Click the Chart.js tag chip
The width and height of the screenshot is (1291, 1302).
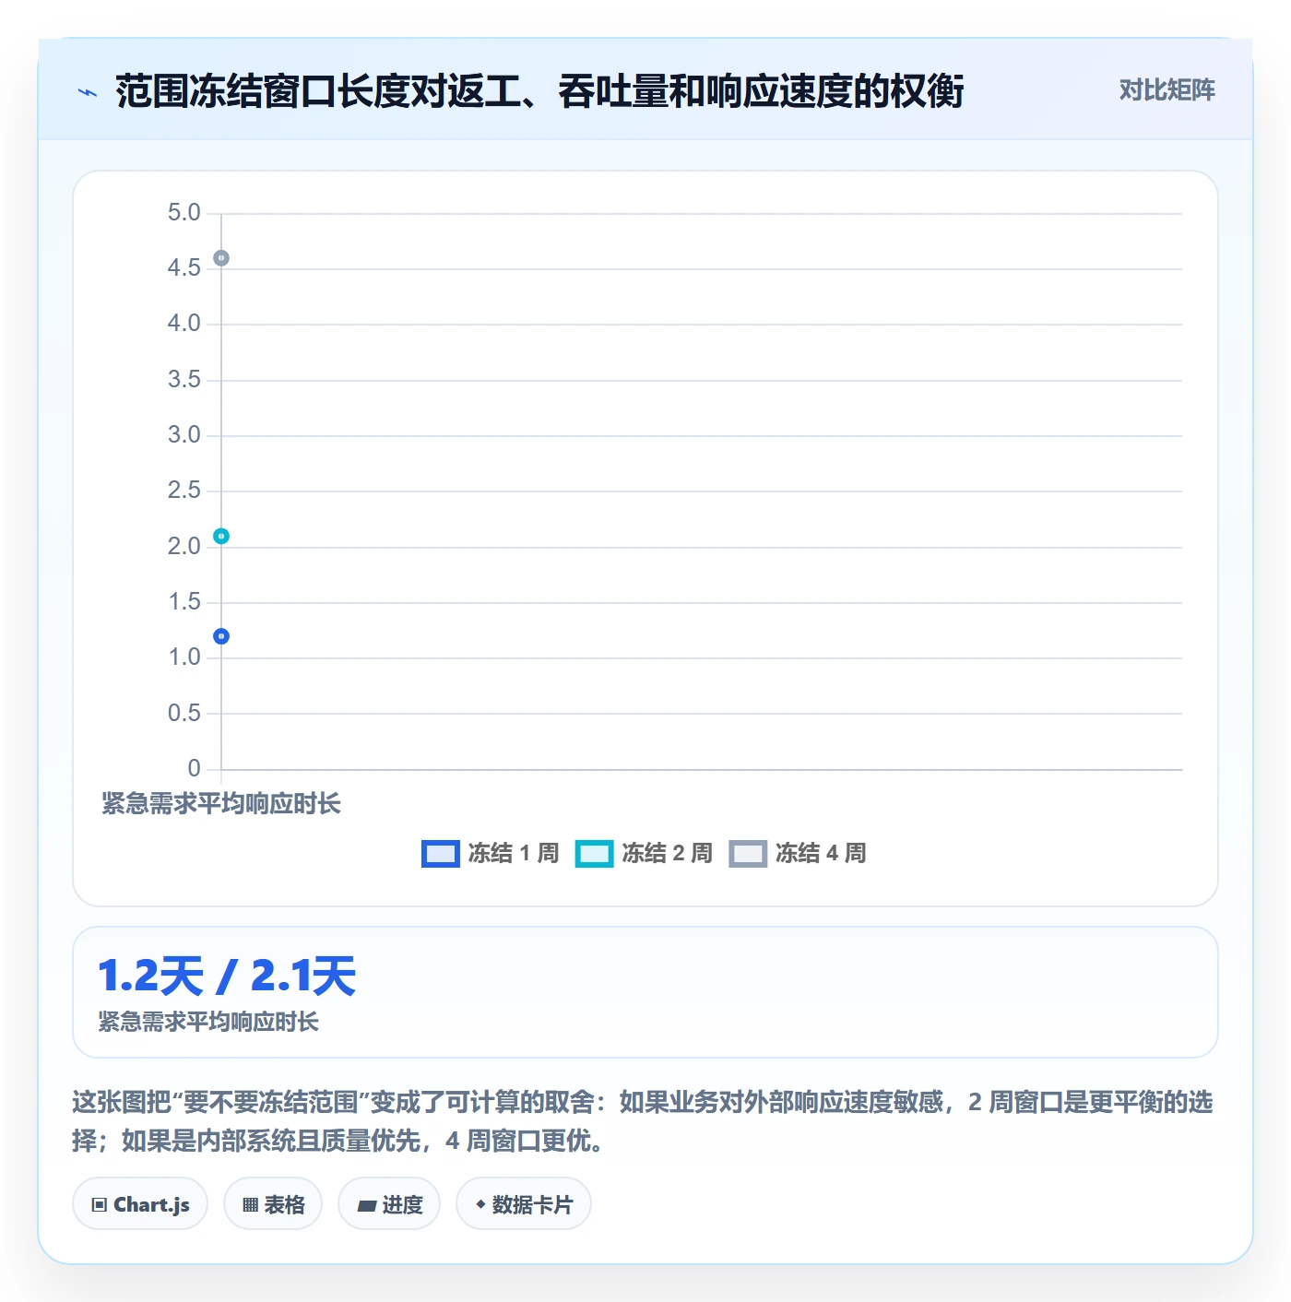pos(140,1204)
